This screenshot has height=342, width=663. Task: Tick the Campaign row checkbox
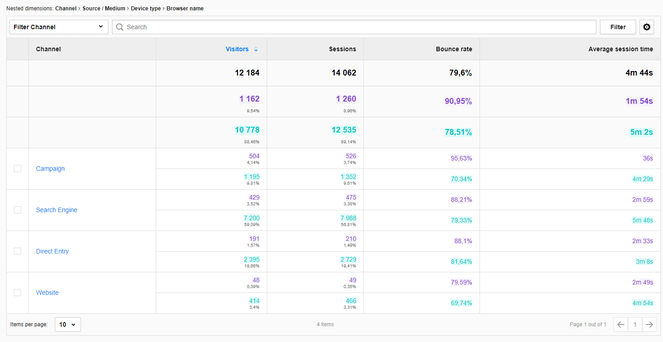pyautogui.click(x=18, y=169)
